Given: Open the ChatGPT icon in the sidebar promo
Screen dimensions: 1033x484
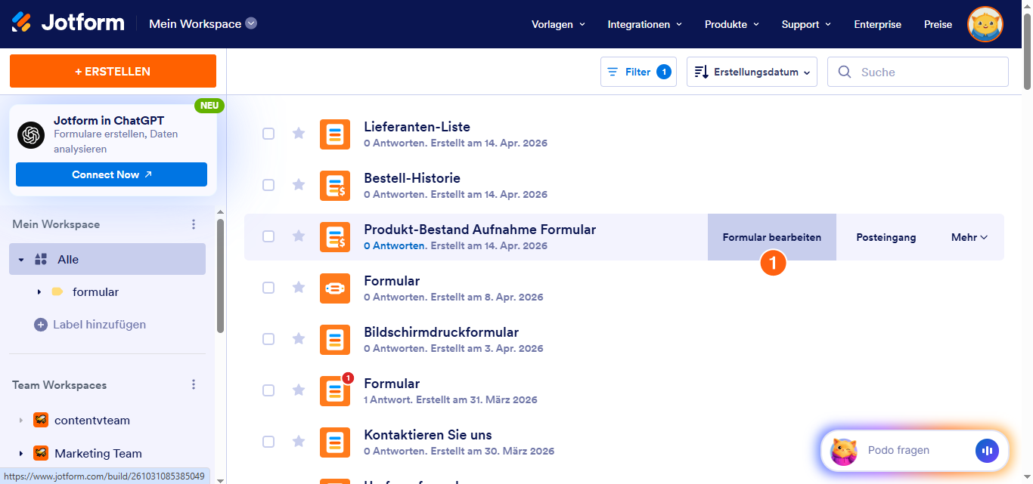Looking at the screenshot, I should (x=30, y=134).
